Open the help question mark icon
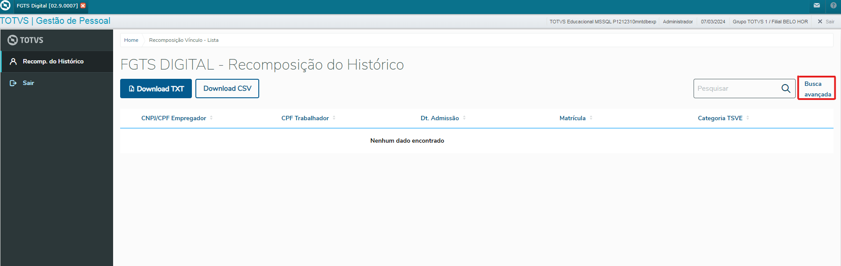Image resolution: width=841 pixels, height=266 pixels. [x=834, y=6]
